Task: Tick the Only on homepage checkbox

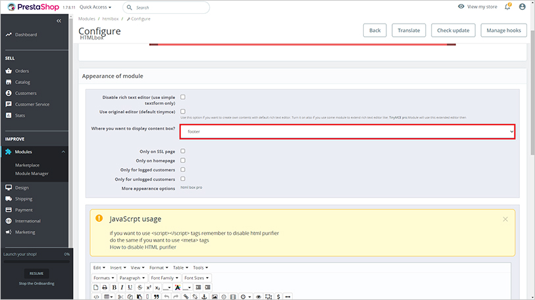Action: 183,160
